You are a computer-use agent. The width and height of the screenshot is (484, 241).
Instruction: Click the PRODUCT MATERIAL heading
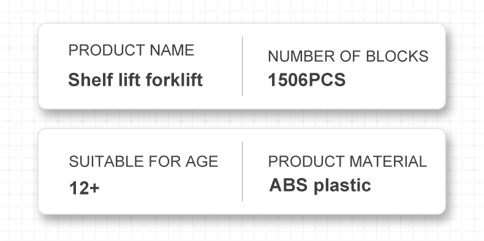click(347, 161)
